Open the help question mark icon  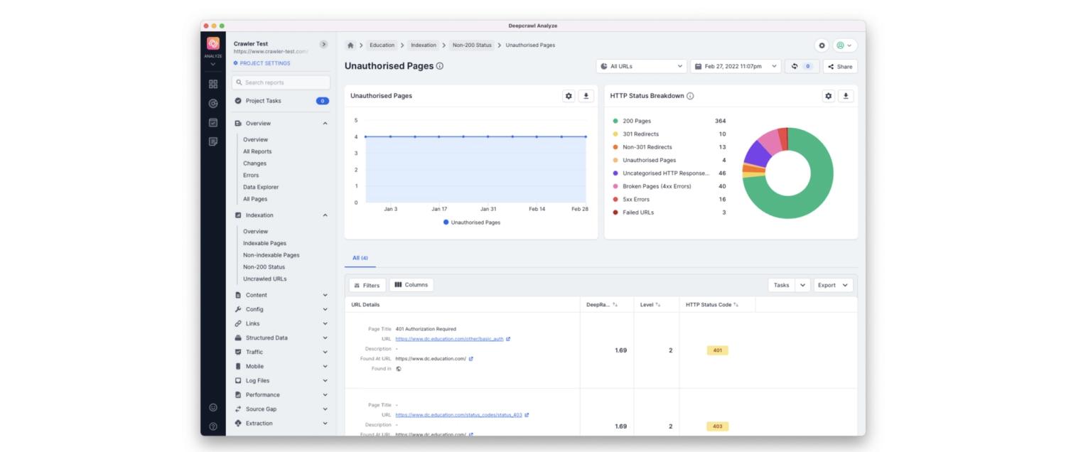(x=212, y=426)
